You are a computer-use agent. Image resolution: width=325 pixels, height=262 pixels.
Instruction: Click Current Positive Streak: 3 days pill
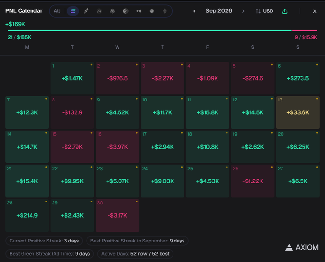[x=44, y=241]
